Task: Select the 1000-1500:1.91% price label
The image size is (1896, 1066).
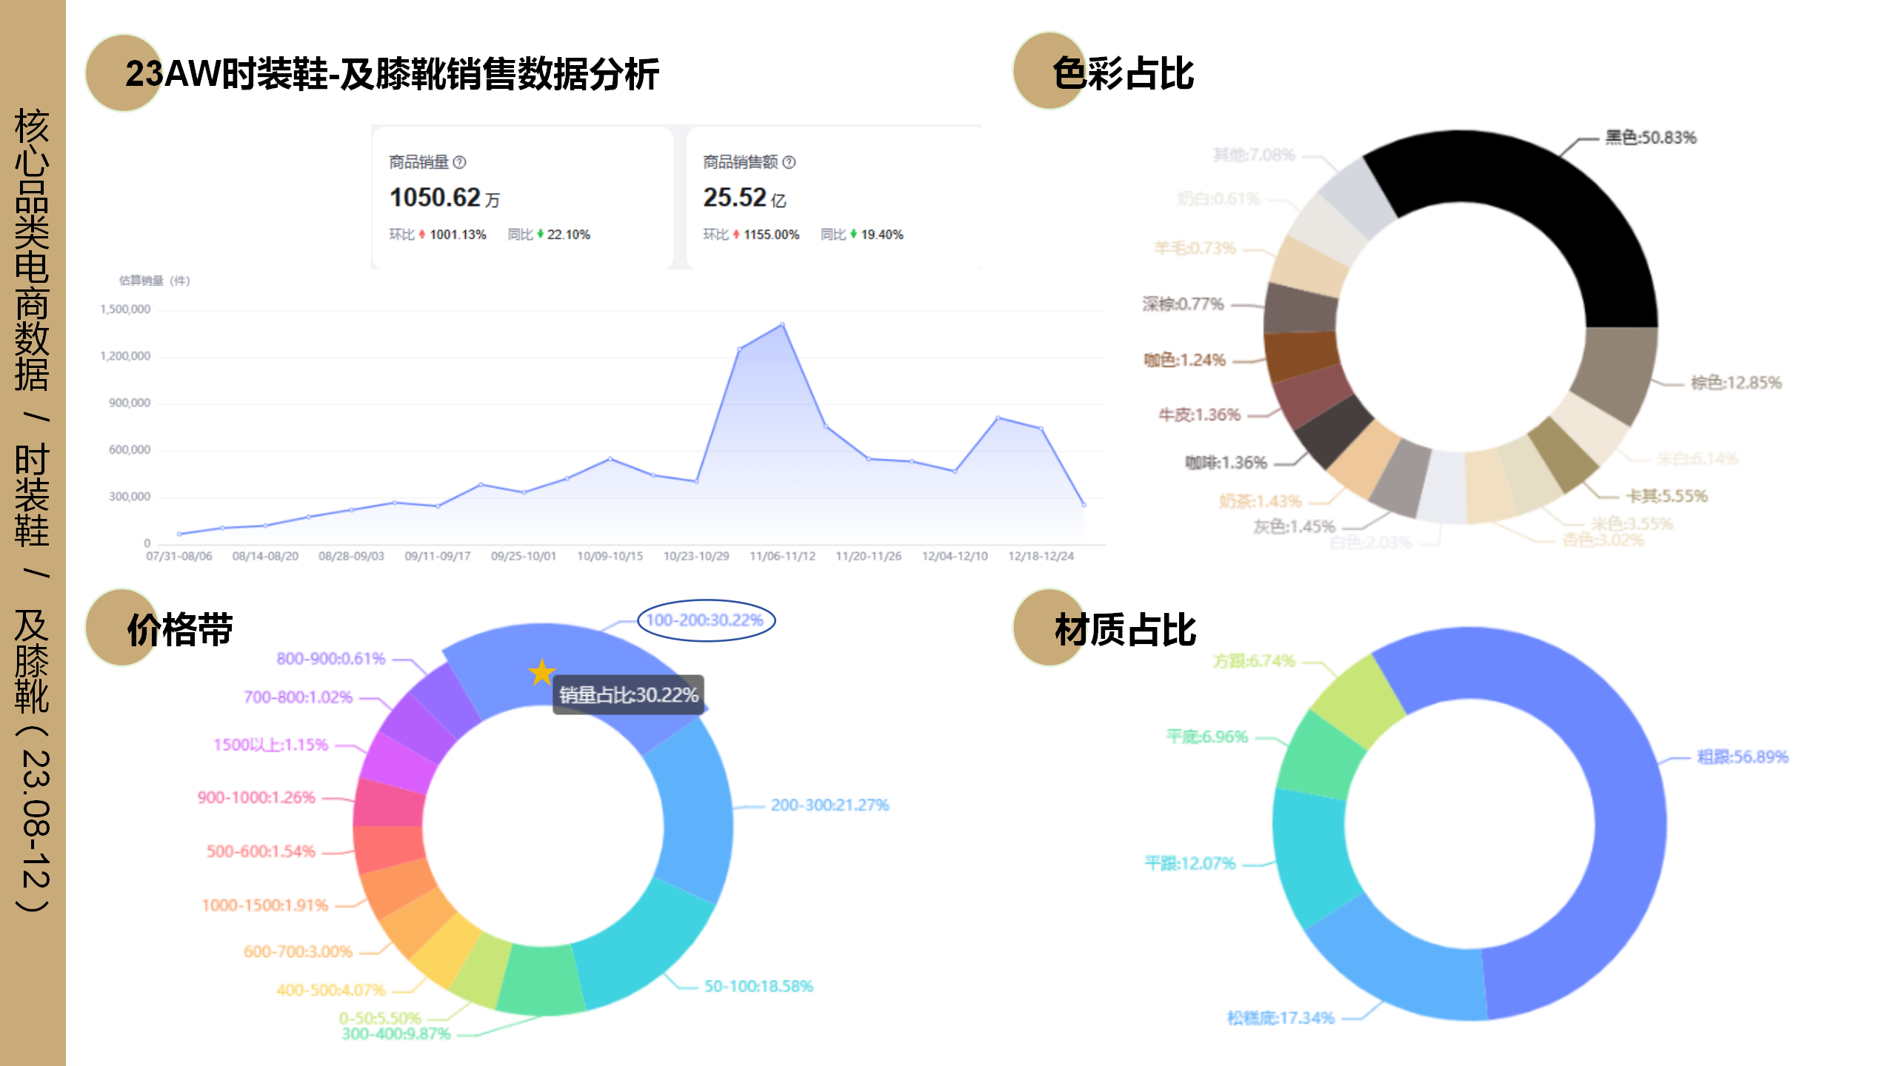Action: 264,905
